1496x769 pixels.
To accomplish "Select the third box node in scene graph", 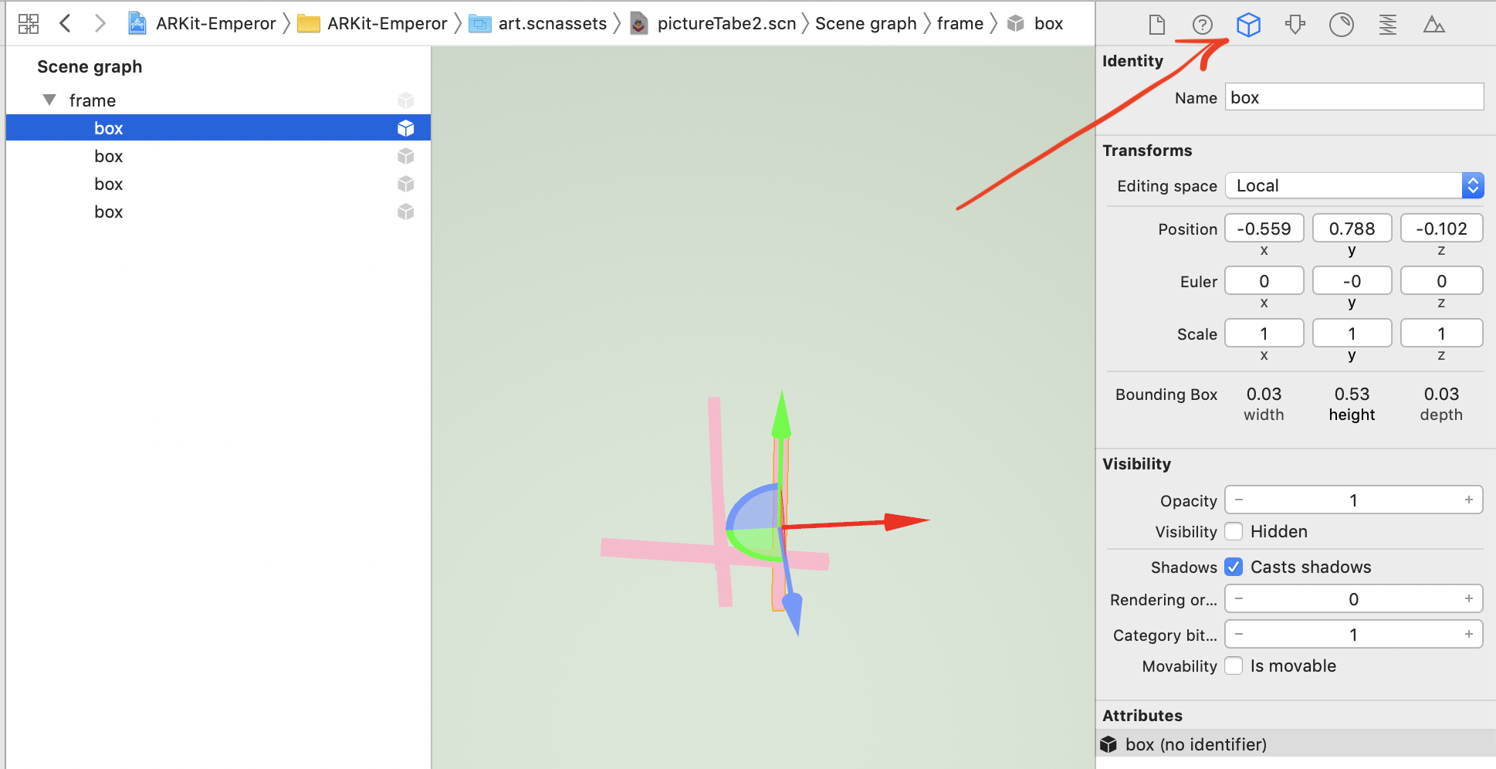I will [x=218, y=184].
